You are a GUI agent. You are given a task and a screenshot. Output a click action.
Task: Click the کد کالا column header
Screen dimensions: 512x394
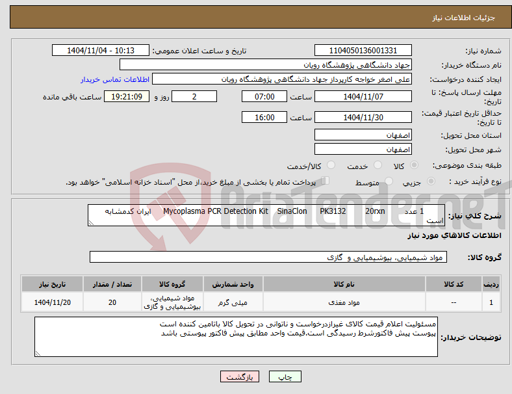point(454,284)
